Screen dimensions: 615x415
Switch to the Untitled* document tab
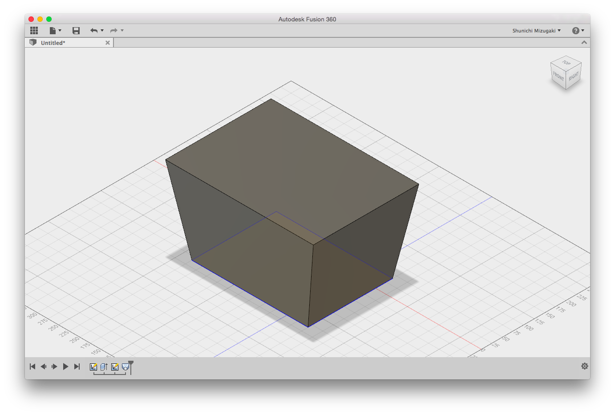69,43
